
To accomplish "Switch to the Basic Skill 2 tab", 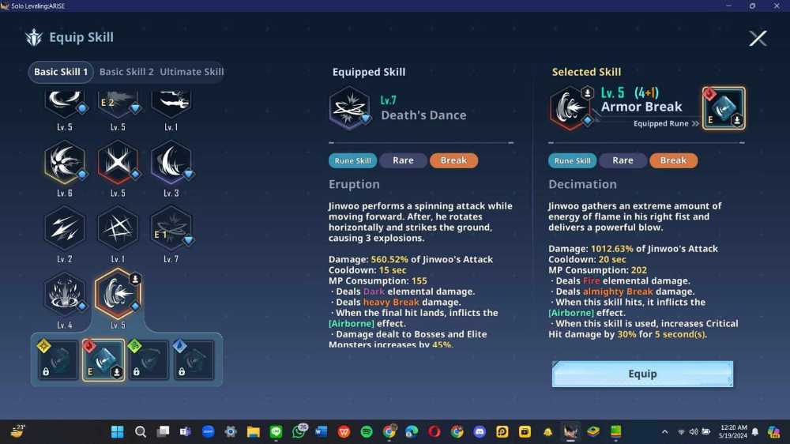I will (126, 72).
